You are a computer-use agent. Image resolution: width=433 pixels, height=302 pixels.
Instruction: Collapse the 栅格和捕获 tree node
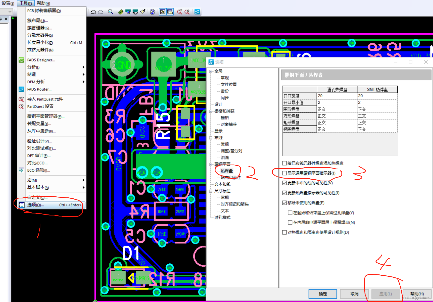(x=211, y=111)
